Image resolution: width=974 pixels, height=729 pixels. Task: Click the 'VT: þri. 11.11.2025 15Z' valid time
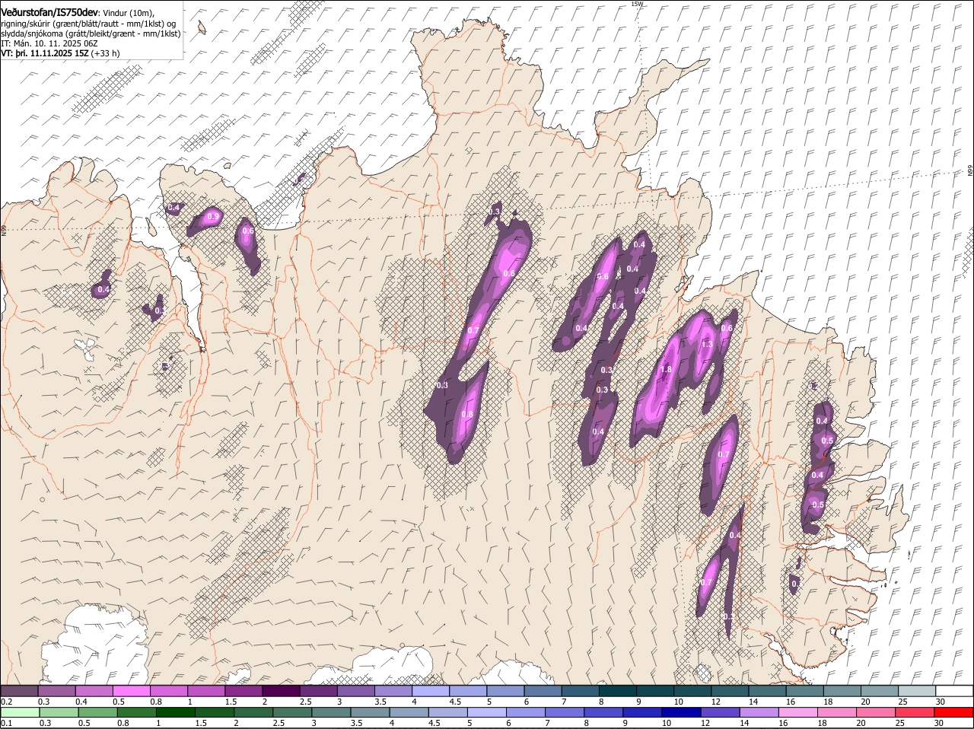[x=45, y=53]
